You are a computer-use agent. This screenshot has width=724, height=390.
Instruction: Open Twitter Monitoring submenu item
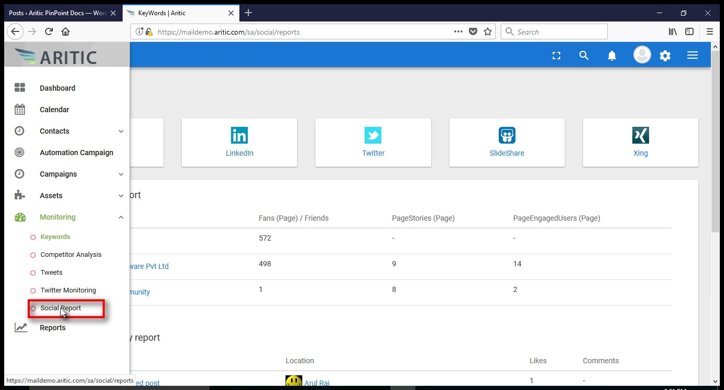tap(68, 290)
